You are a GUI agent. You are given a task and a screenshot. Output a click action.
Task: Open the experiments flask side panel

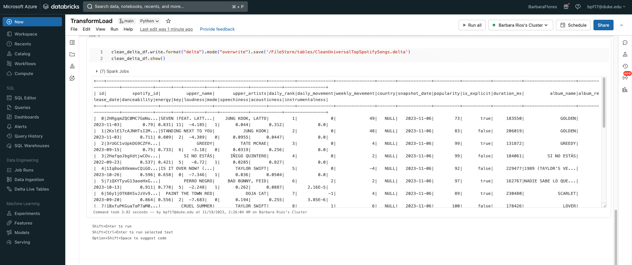(x=625, y=54)
